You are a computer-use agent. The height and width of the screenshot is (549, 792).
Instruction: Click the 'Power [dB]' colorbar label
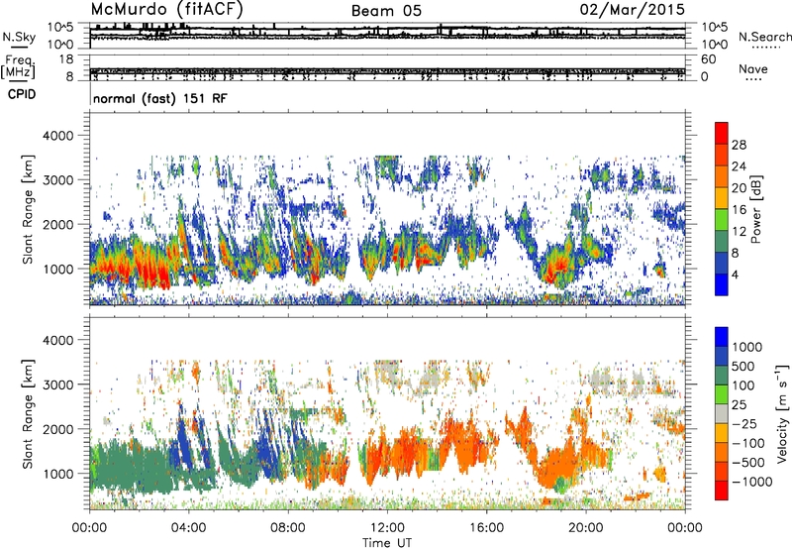point(756,209)
